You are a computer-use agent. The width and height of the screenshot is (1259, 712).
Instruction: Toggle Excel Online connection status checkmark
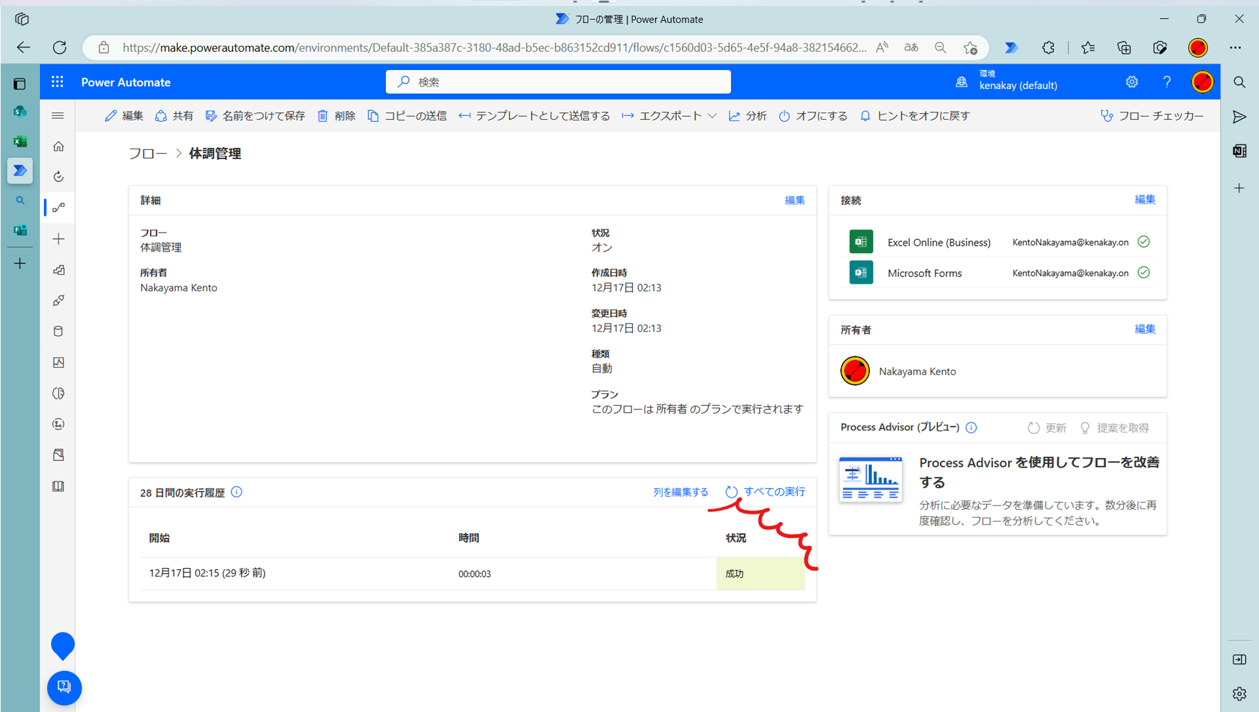point(1144,242)
